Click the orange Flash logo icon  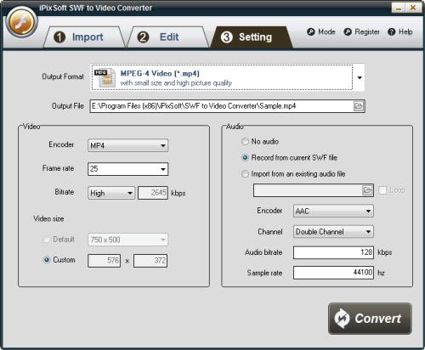[21, 23]
